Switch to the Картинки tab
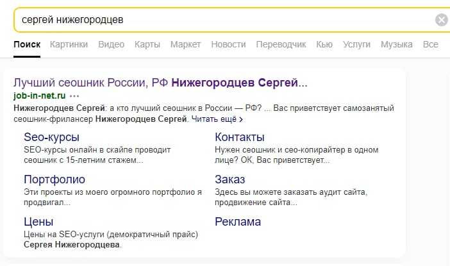This screenshot has width=450, height=266. tap(69, 44)
